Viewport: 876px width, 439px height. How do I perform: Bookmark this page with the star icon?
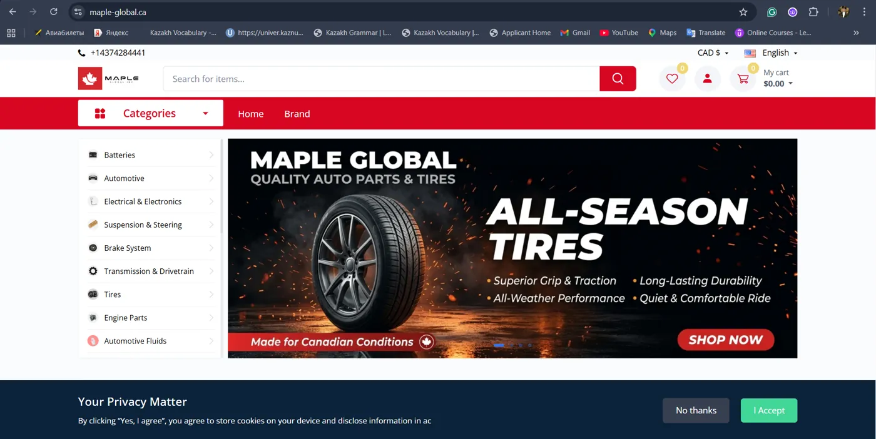pyautogui.click(x=743, y=12)
